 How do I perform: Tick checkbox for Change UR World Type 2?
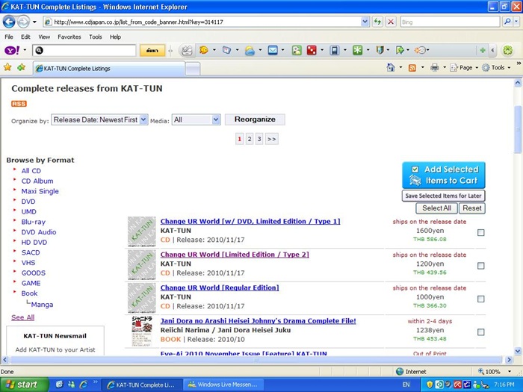(x=480, y=266)
